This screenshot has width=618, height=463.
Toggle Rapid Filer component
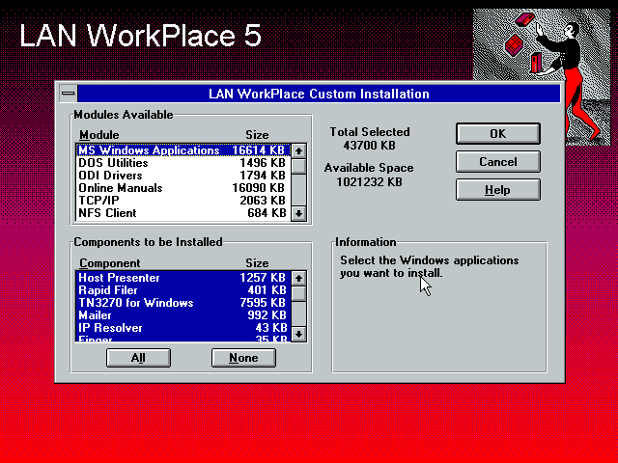[x=183, y=290]
